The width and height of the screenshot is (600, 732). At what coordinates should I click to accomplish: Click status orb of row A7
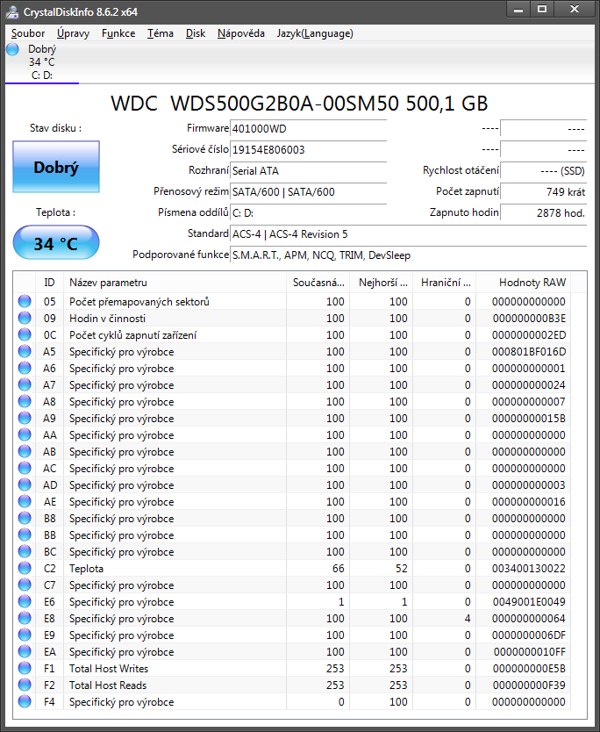[x=25, y=384]
